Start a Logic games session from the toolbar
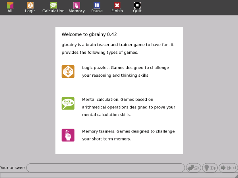Image resolution: width=238 pixels, height=178 pixels. tap(30, 7)
